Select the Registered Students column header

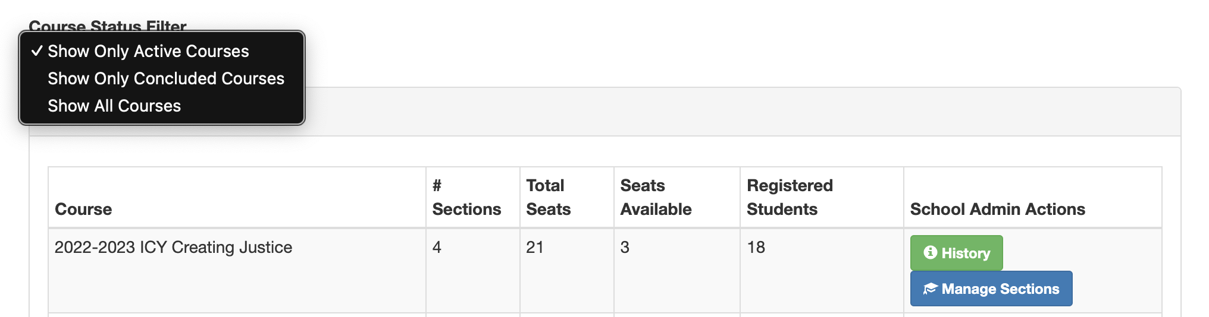(x=790, y=197)
